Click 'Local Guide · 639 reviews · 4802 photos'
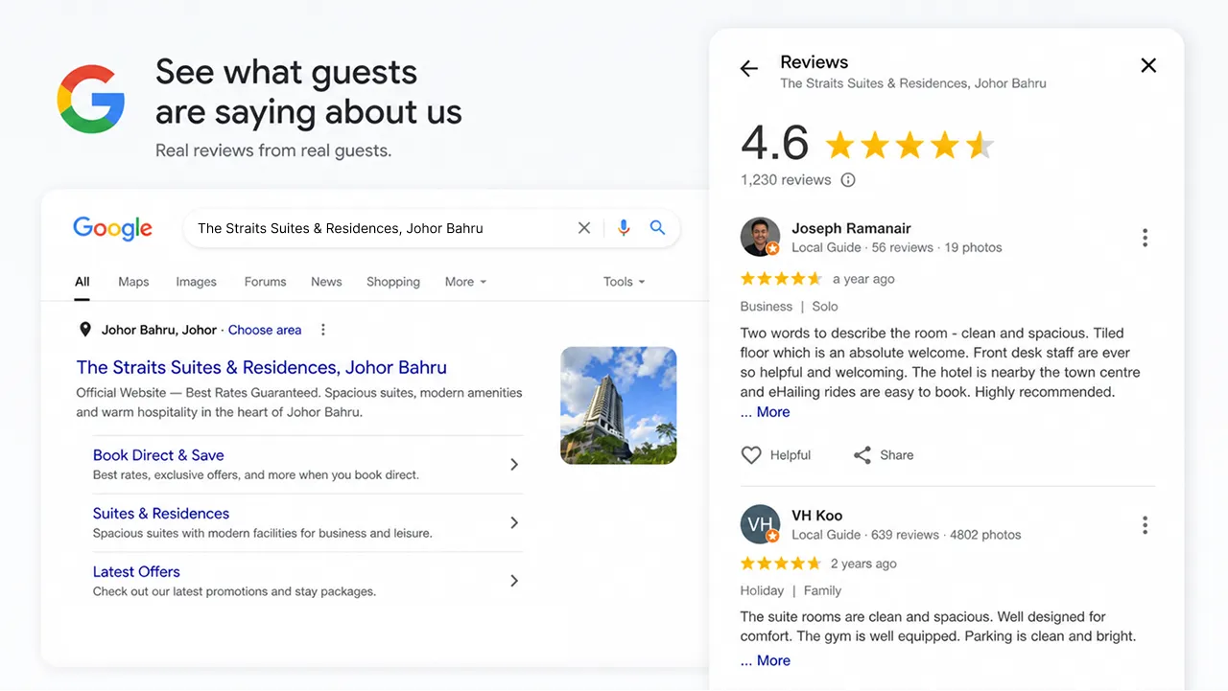This screenshot has width=1228, height=691. (907, 535)
